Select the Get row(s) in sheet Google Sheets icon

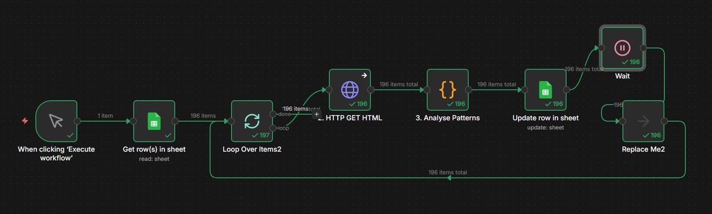[x=154, y=121]
